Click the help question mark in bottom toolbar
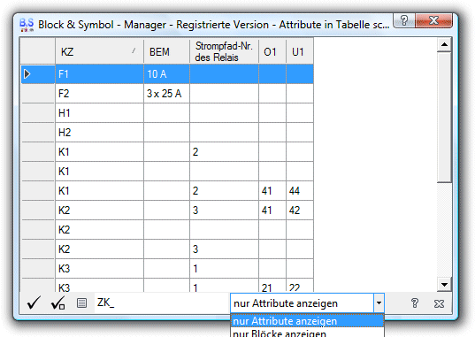The width and height of the screenshot is (475, 337). tap(415, 303)
